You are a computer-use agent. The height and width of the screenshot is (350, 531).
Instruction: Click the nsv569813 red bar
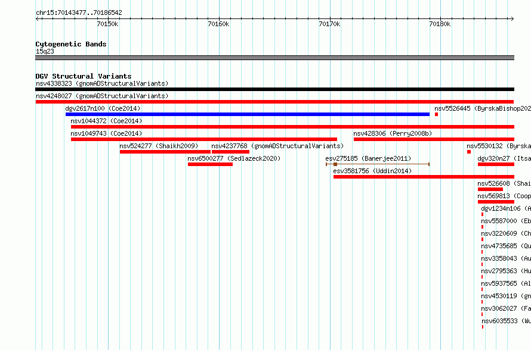click(x=496, y=202)
